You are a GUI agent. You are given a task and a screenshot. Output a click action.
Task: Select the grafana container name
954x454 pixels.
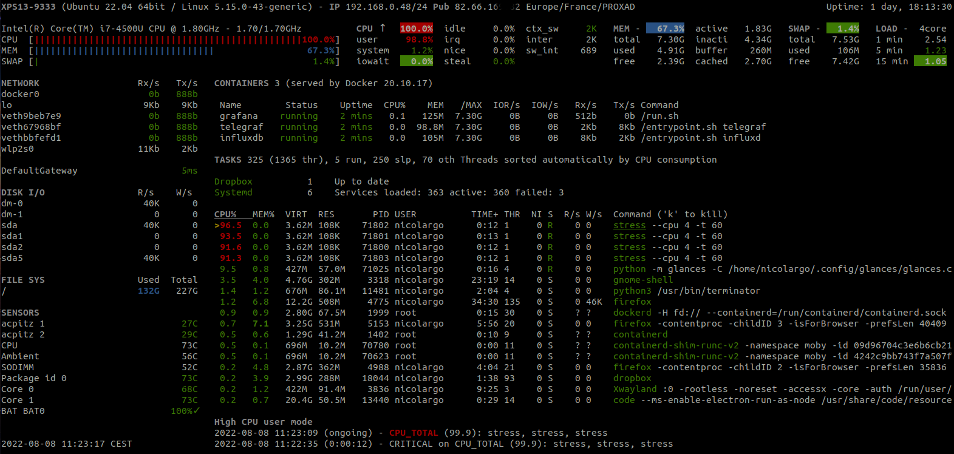pos(239,116)
